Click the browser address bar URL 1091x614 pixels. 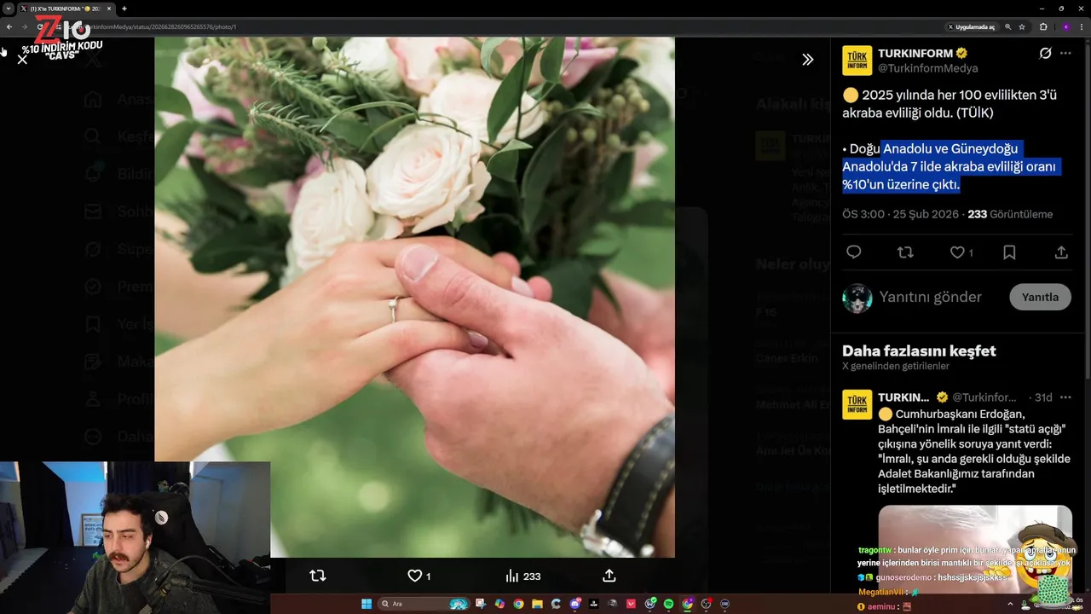coord(162,26)
